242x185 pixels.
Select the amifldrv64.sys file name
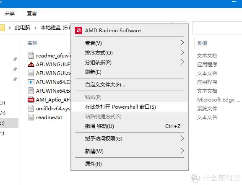tap(53, 109)
